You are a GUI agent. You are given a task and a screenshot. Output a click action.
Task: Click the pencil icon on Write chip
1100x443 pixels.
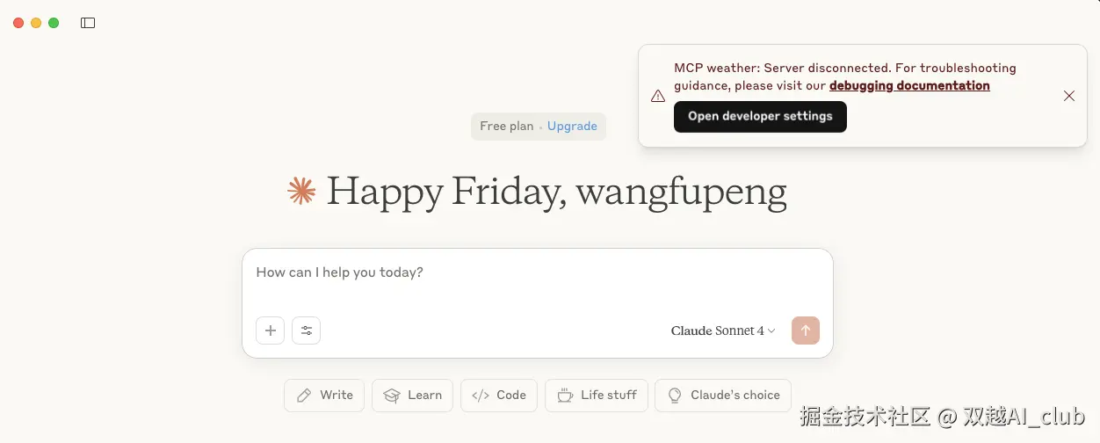pos(304,396)
